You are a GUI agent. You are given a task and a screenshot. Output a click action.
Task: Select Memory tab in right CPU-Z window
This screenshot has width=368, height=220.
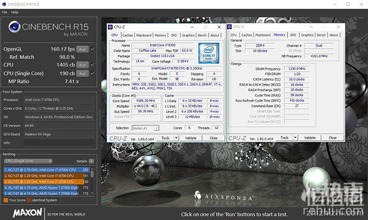pos(279,34)
